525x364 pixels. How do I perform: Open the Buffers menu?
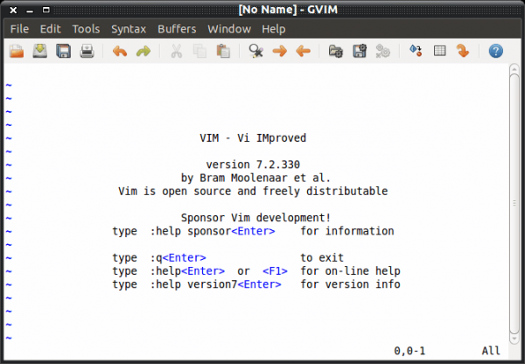click(x=177, y=29)
